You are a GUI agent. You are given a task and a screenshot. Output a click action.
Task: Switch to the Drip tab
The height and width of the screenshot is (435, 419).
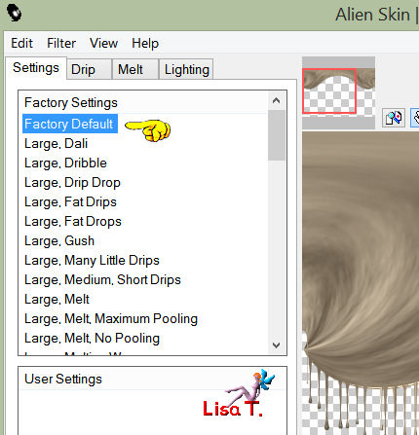[89, 69]
